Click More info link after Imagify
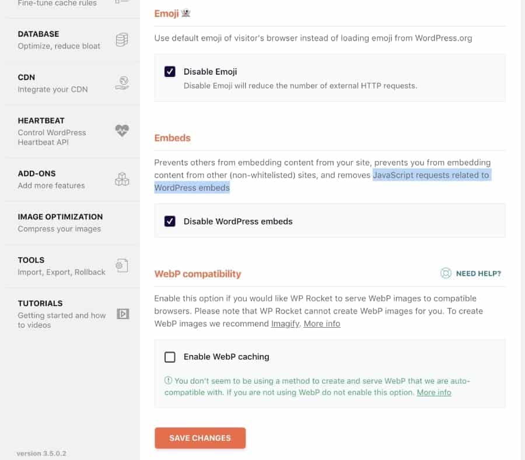The image size is (525, 460). pyautogui.click(x=321, y=324)
